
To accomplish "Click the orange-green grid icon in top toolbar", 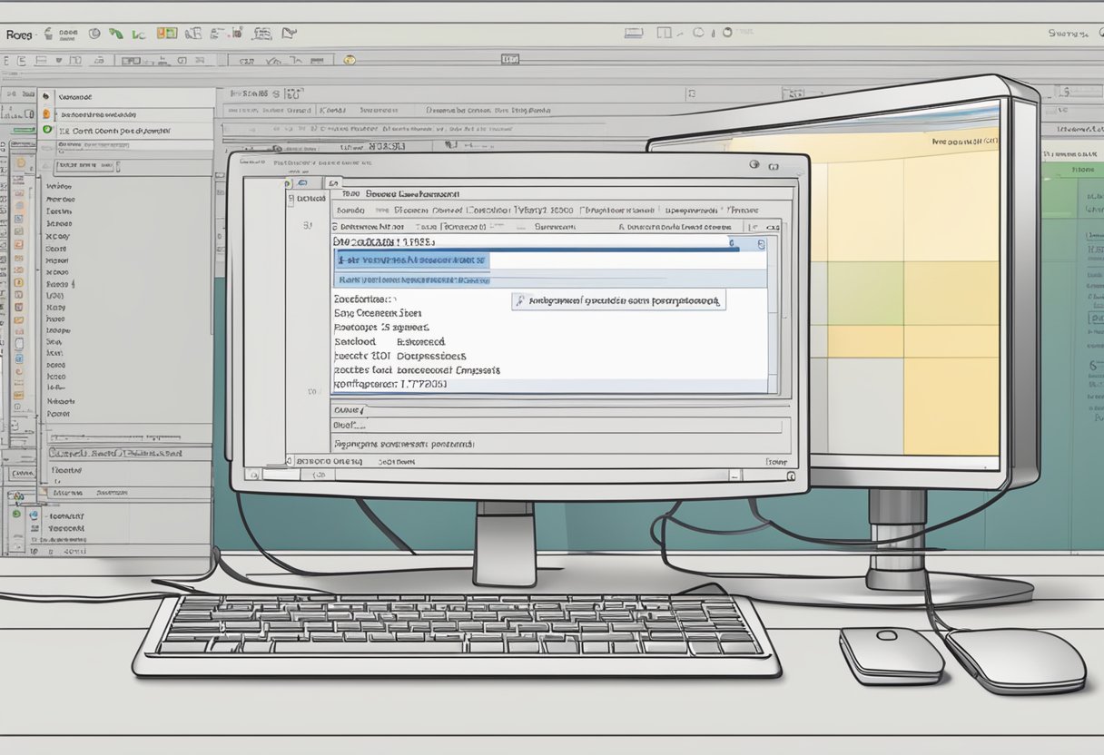I will point(166,34).
